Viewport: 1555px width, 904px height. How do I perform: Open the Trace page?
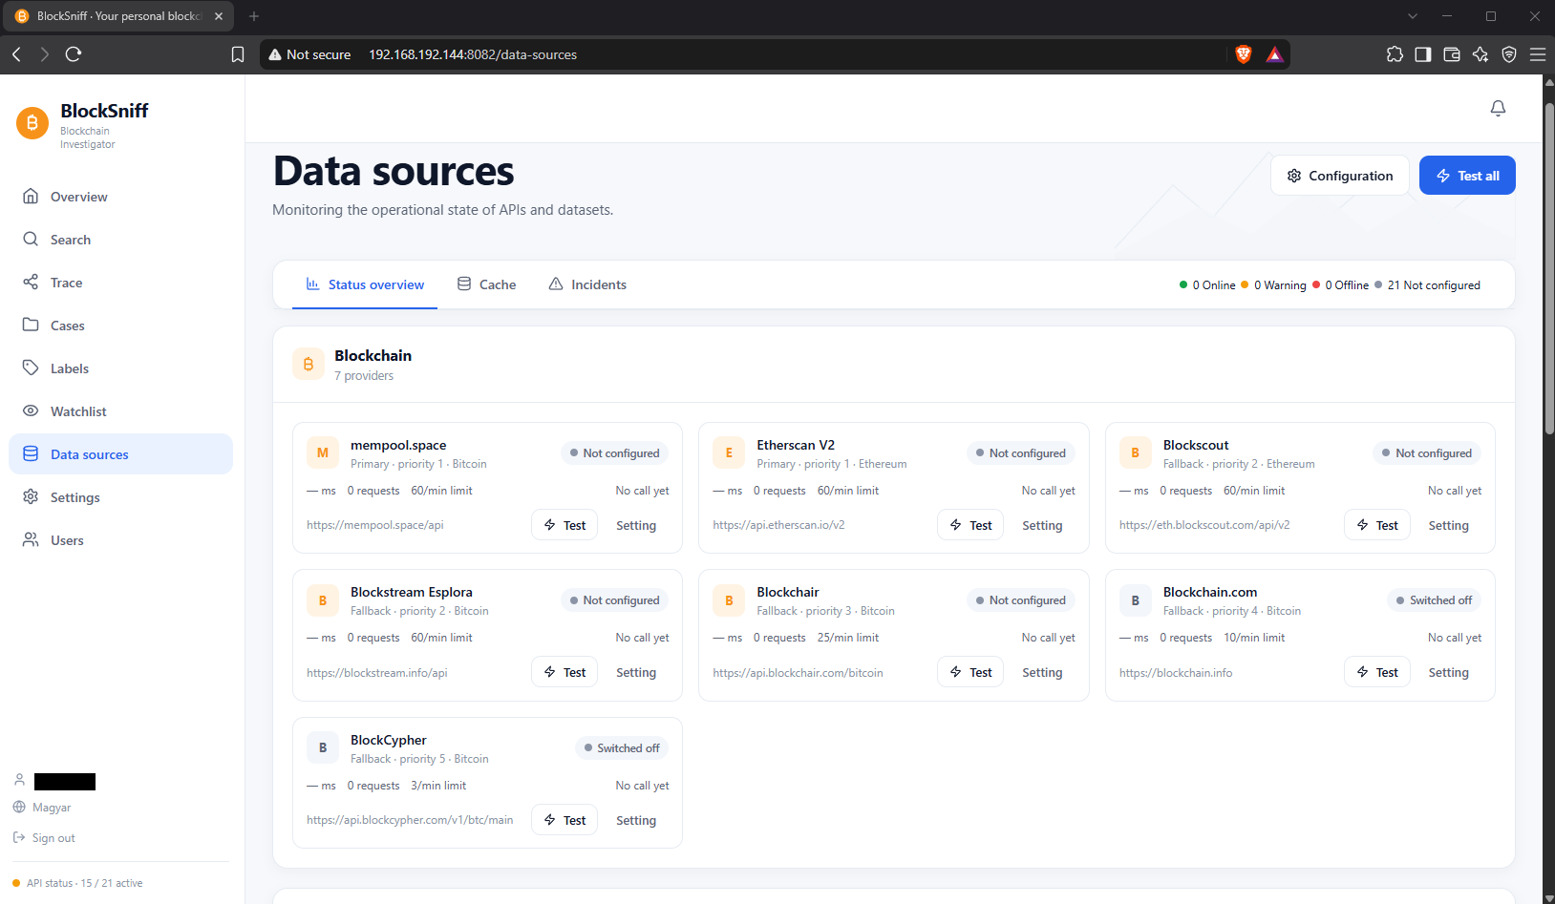(120, 283)
